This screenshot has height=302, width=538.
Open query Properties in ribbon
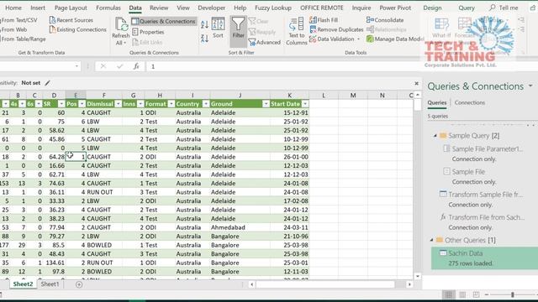click(148, 32)
